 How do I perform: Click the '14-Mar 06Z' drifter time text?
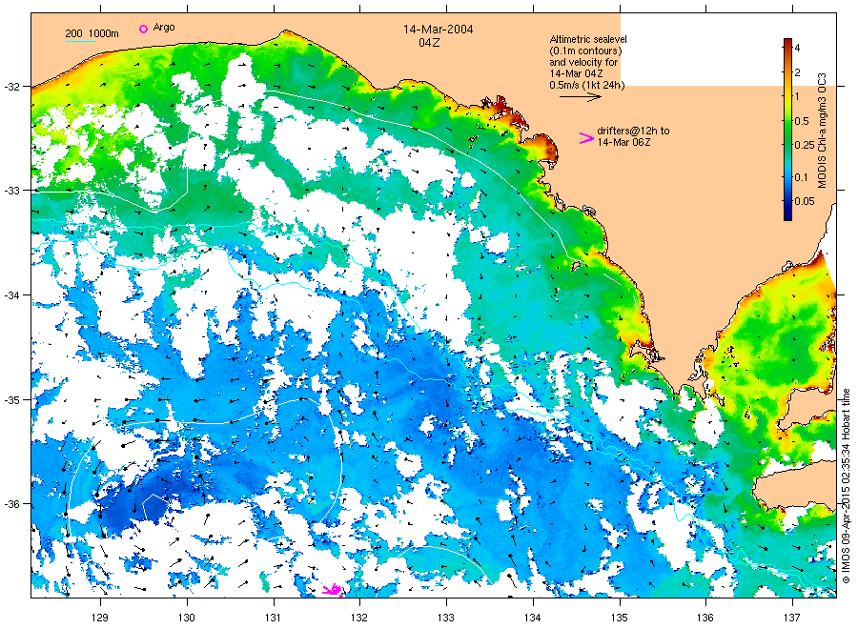click(x=623, y=142)
